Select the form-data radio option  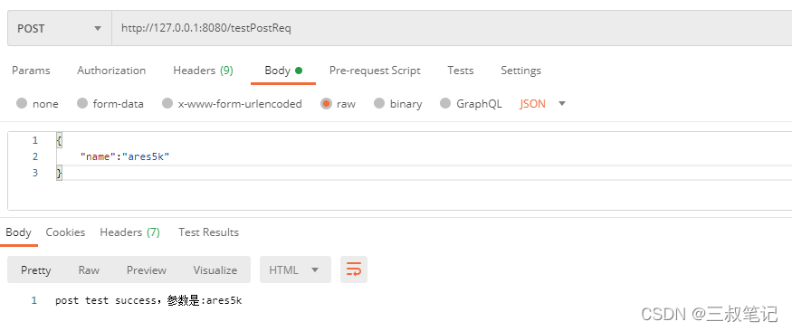coord(110,104)
